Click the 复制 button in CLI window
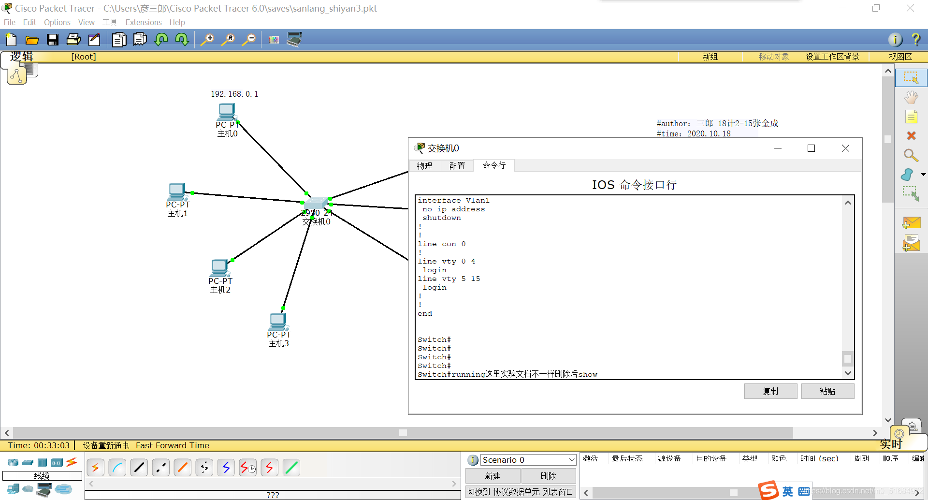 (770, 391)
